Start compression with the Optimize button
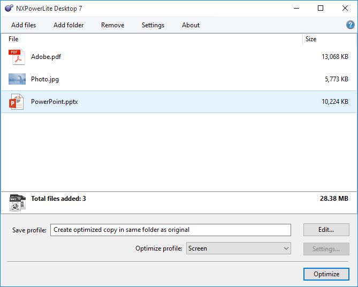Viewport: 358px width, 287px height. pos(326,274)
